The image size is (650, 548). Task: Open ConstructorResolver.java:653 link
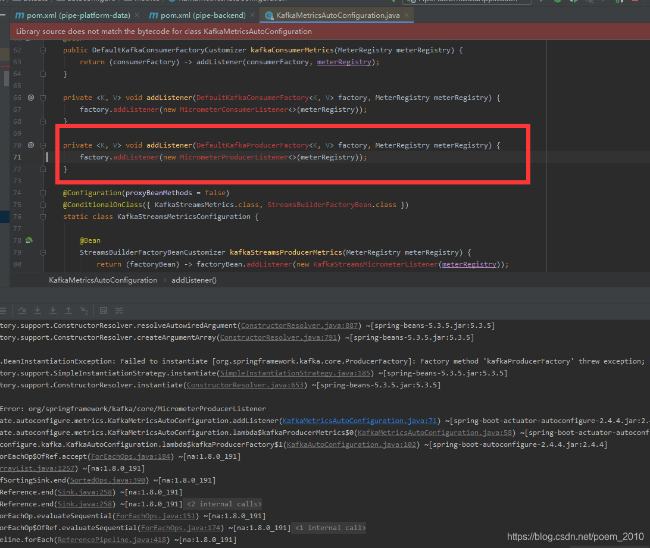pos(245,385)
